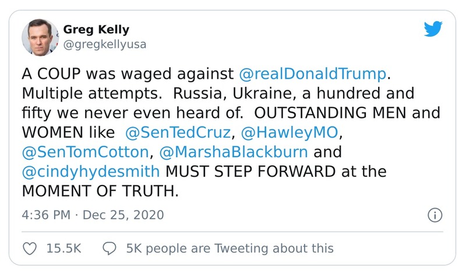Viewport: 466px width, 277px height.
Task: Click the 15.5K likes count
Action: (61, 248)
